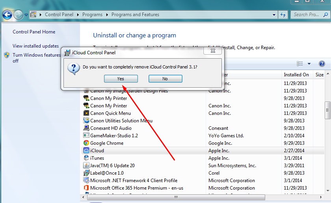This screenshot has width=331, height=203.
Task: Click the question mark icon in dialog
Action: [73, 68]
